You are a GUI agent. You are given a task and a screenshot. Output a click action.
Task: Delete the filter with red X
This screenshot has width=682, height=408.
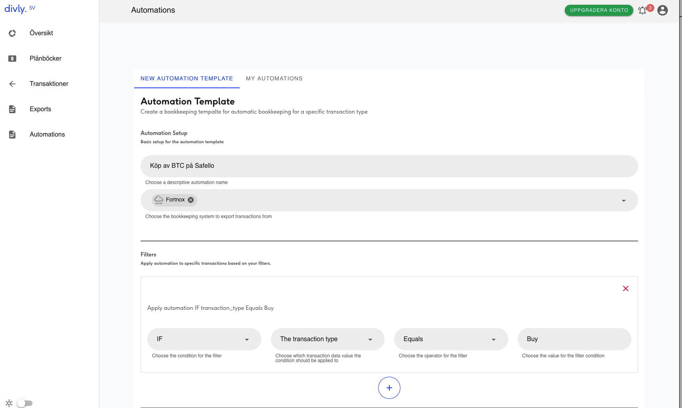626,288
